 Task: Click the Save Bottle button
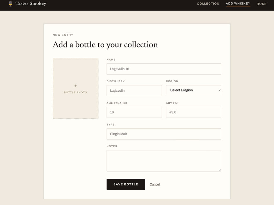click(126, 184)
